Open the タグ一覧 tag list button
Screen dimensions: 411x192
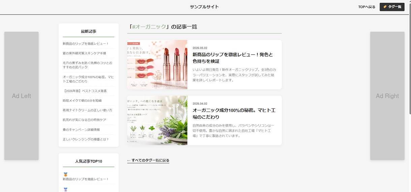click(392, 7)
